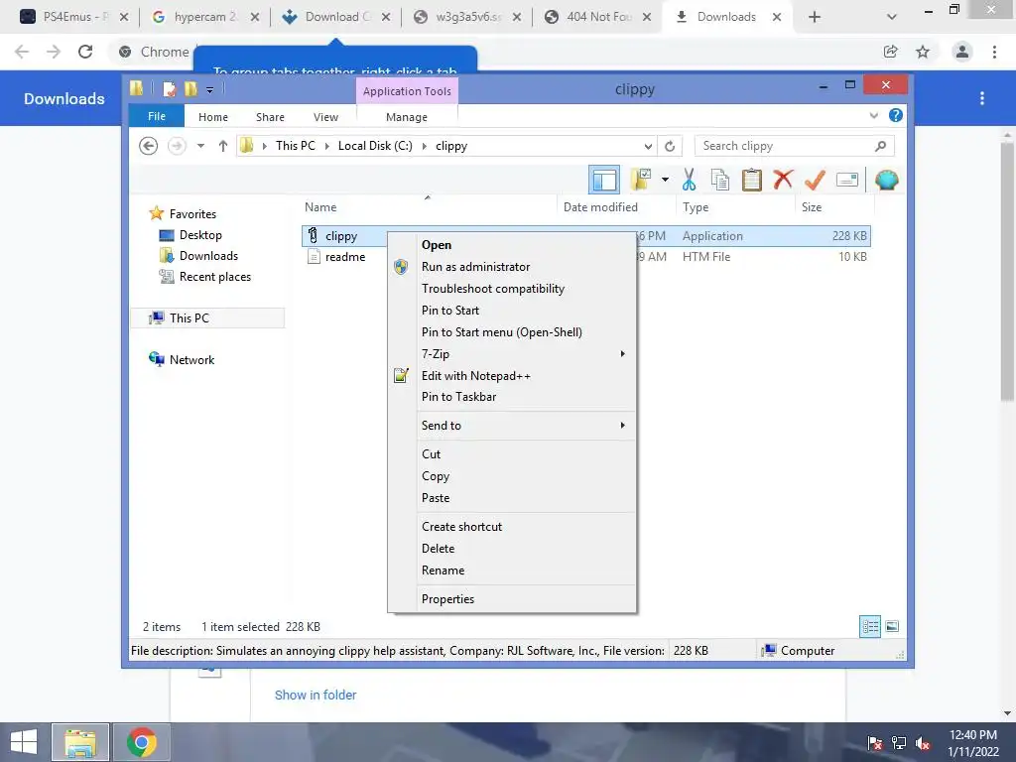The width and height of the screenshot is (1016, 762).
Task: Click the Classic Shell settings shell icon
Action: click(886, 180)
